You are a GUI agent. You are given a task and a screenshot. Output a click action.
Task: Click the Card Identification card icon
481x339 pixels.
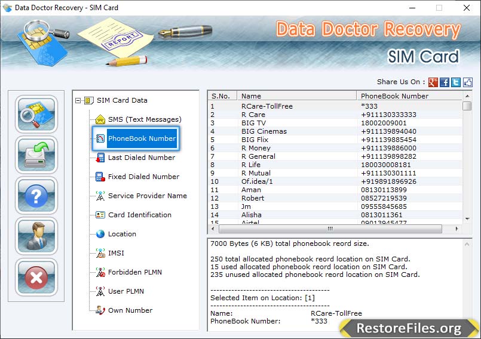pyautogui.click(x=100, y=215)
